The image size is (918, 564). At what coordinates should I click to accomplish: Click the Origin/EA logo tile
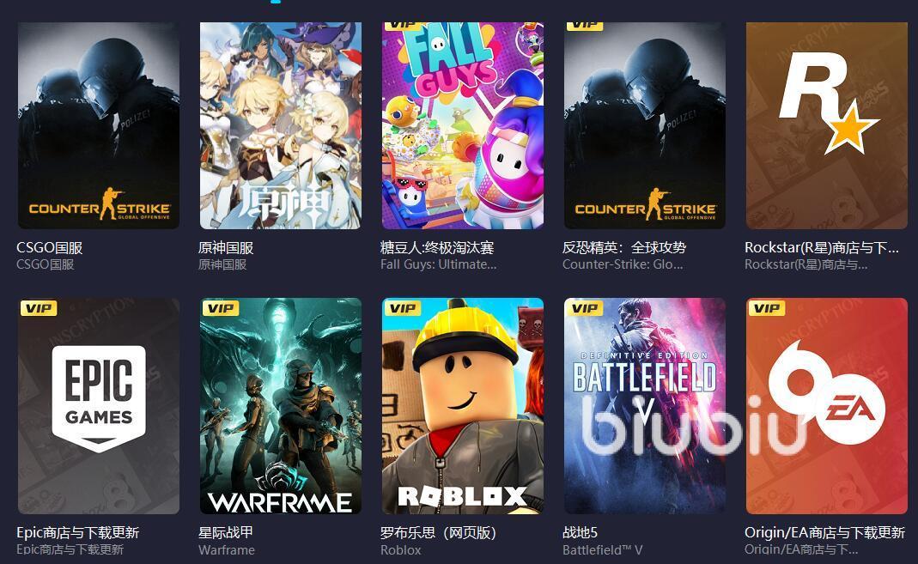pyautogui.click(x=827, y=406)
